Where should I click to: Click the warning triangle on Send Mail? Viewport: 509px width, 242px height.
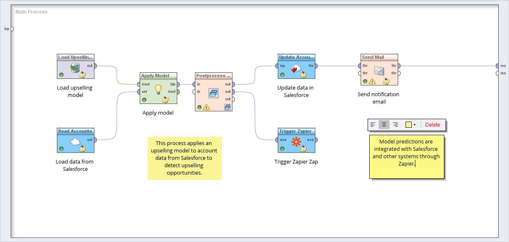click(x=372, y=81)
